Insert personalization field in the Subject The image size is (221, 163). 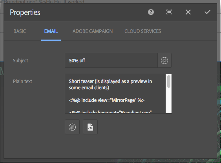164,60
